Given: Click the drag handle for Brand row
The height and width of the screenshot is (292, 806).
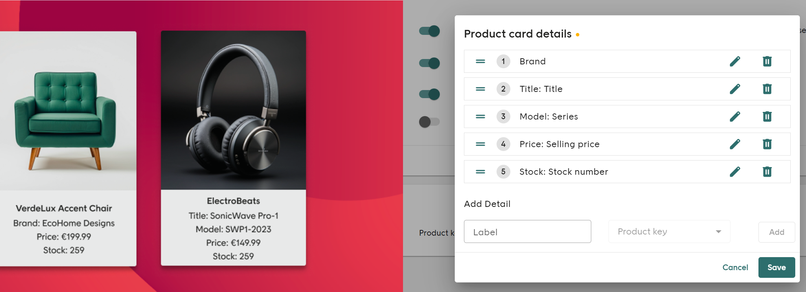Looking at the screenshot, I should (480, 61).
